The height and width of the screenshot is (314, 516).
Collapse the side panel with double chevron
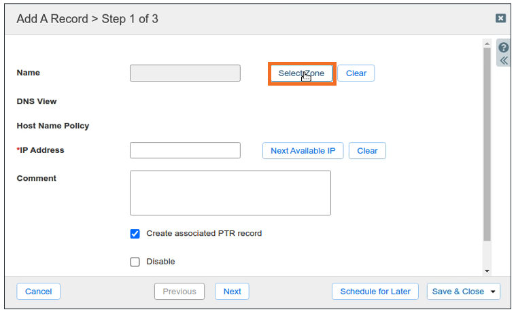pyautogui.click(x=504, y=60)
